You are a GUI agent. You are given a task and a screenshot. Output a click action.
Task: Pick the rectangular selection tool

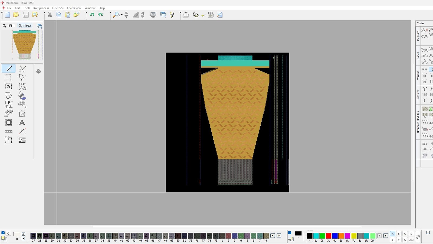point(8,77)
